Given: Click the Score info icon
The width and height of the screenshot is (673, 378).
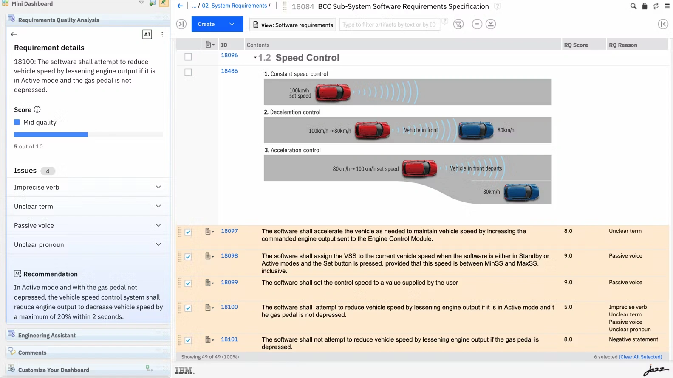Looking at the screenshot, I should (x=37, y=109).
